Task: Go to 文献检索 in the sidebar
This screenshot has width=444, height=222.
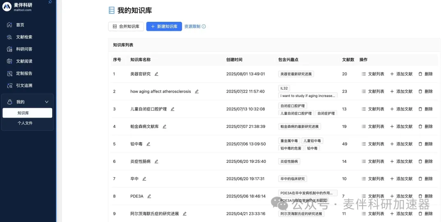Action: point(24,37)
